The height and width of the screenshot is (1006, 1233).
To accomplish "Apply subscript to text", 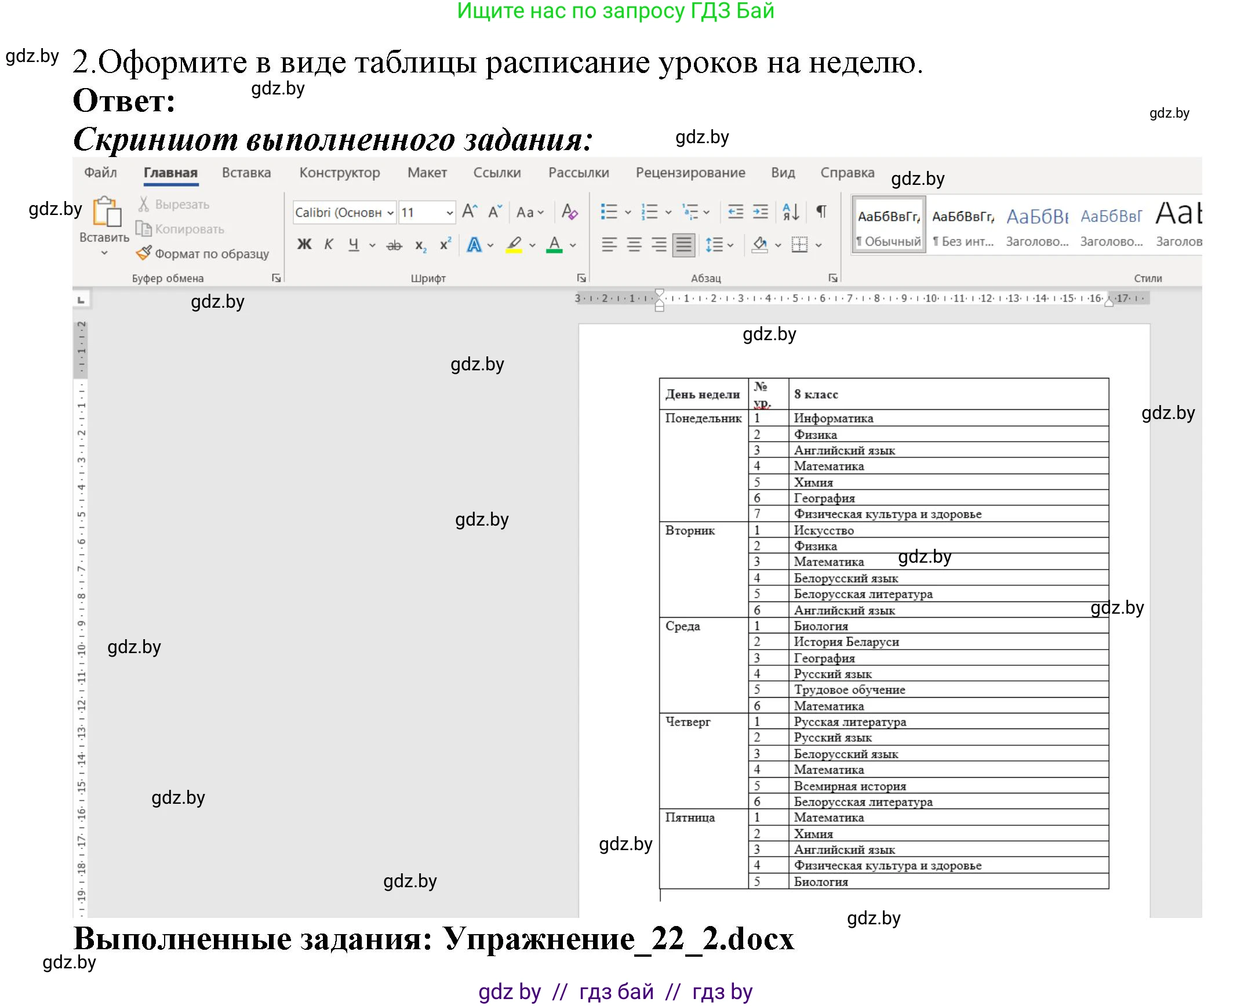I will (419, 245).
